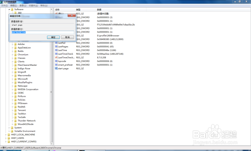The width and height of the screenshot is (251, 151).
Task: Expand the Classes key
Action: pyautogui.click(x=13, y=58)
